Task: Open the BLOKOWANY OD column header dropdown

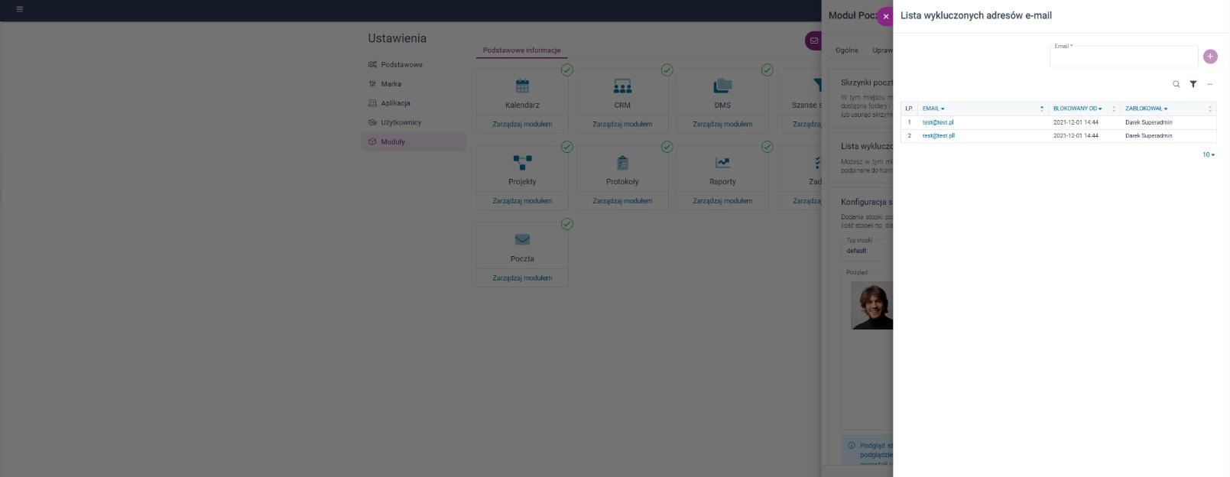Action: [x=1077, y=109]
